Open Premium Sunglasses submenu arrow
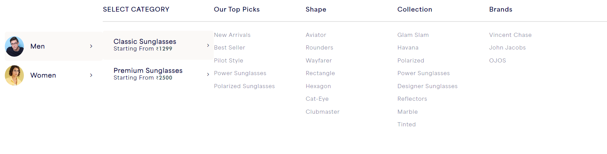This screenshot has height=154, width=607. tap(208, 74)
